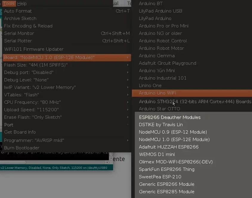
Task: Select the highlighted Arduino Uno WiFi board
Action: 192,93
